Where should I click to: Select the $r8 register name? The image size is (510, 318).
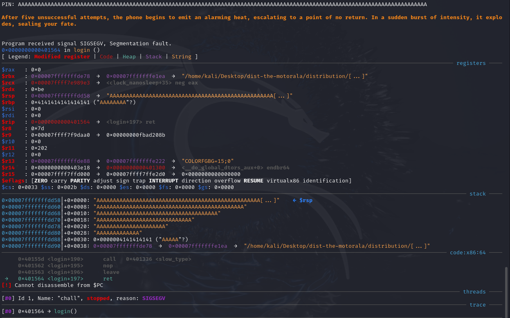pyautogui.click(x=7, y=129)
